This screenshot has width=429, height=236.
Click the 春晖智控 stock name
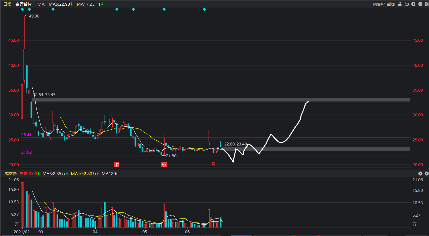pos(24,4)
